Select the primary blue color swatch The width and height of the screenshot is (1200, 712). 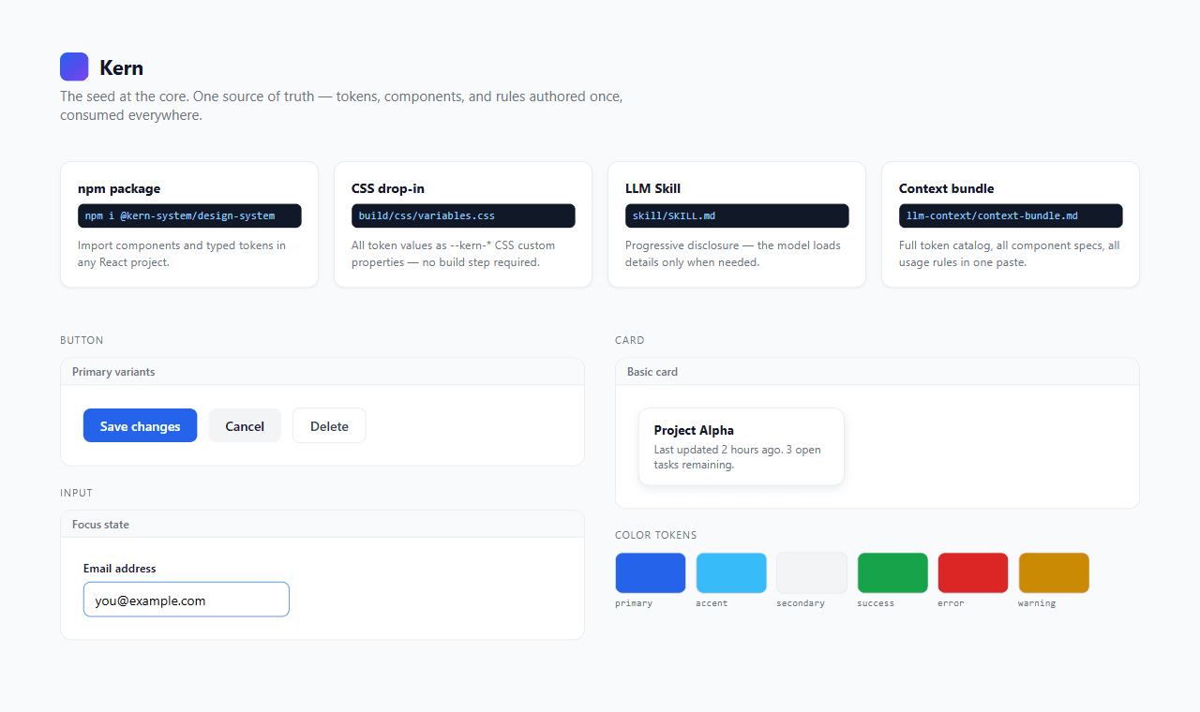point(651,572)
